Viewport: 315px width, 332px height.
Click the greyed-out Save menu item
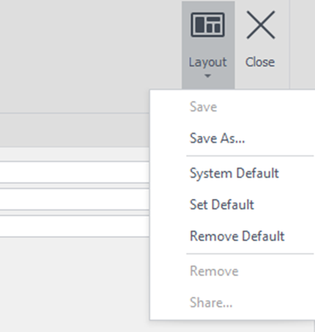[203, 107]
